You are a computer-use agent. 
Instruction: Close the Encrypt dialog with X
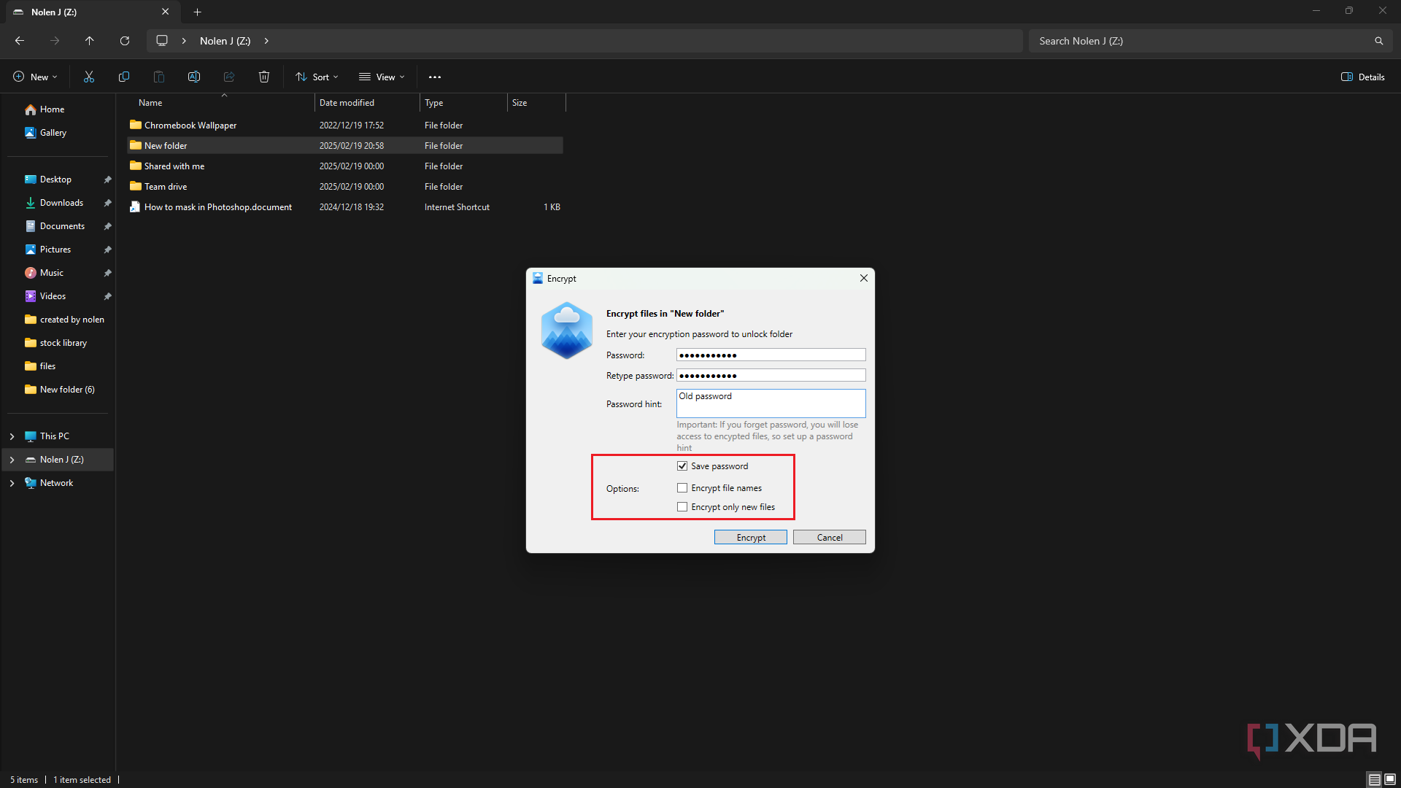coord(864,278)
